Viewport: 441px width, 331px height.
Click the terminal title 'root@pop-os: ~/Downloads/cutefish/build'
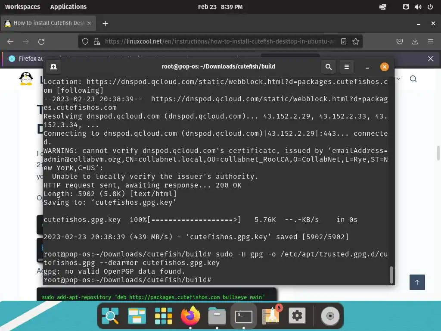[x=218, y=66]
